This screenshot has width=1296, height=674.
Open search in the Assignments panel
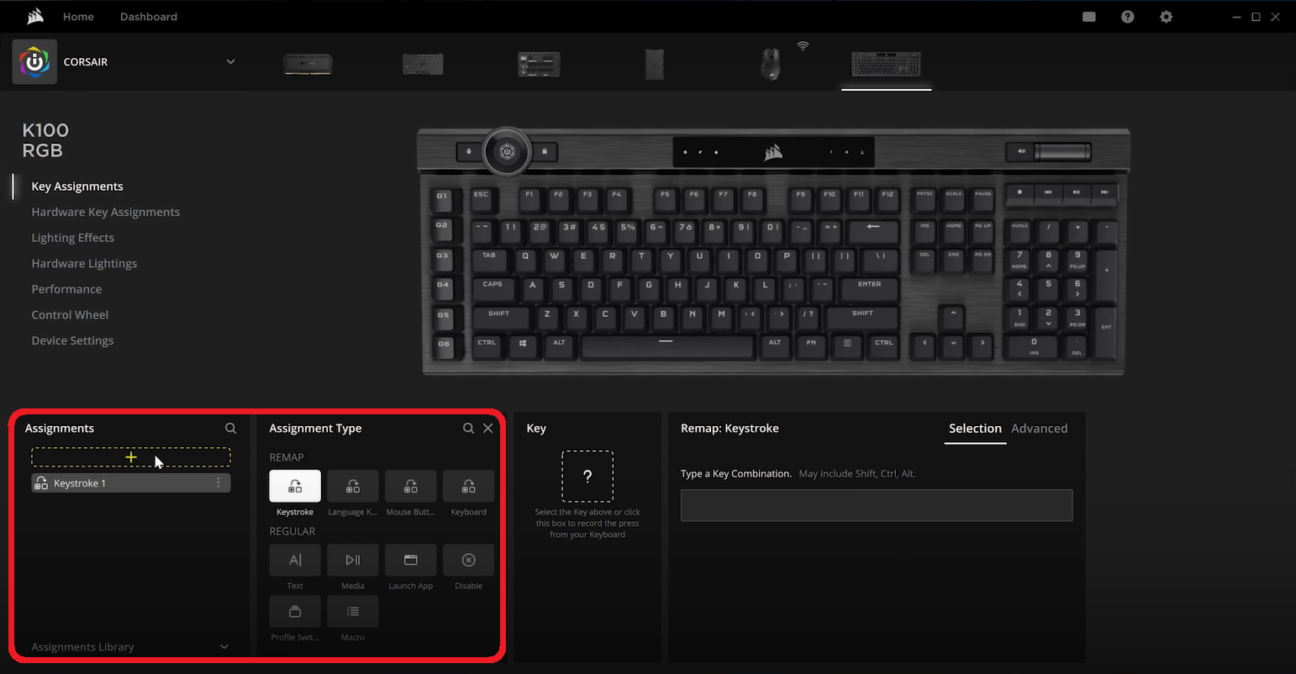[230, 428]
